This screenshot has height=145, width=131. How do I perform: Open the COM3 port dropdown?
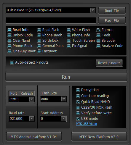(32, 99)
